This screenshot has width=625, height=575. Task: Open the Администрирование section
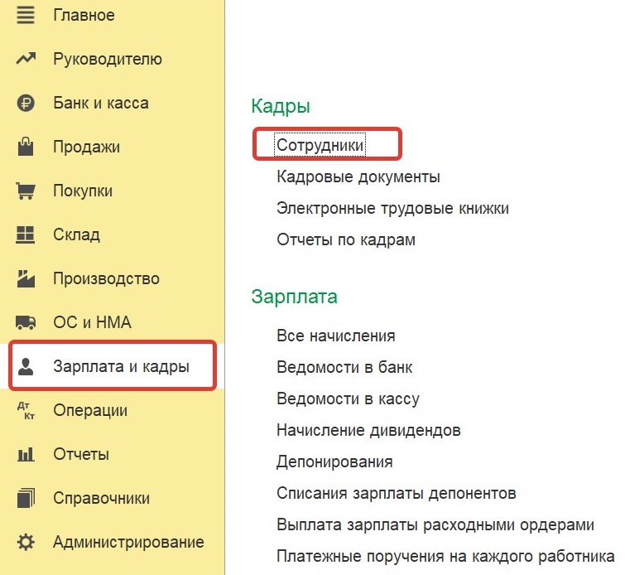129,542
